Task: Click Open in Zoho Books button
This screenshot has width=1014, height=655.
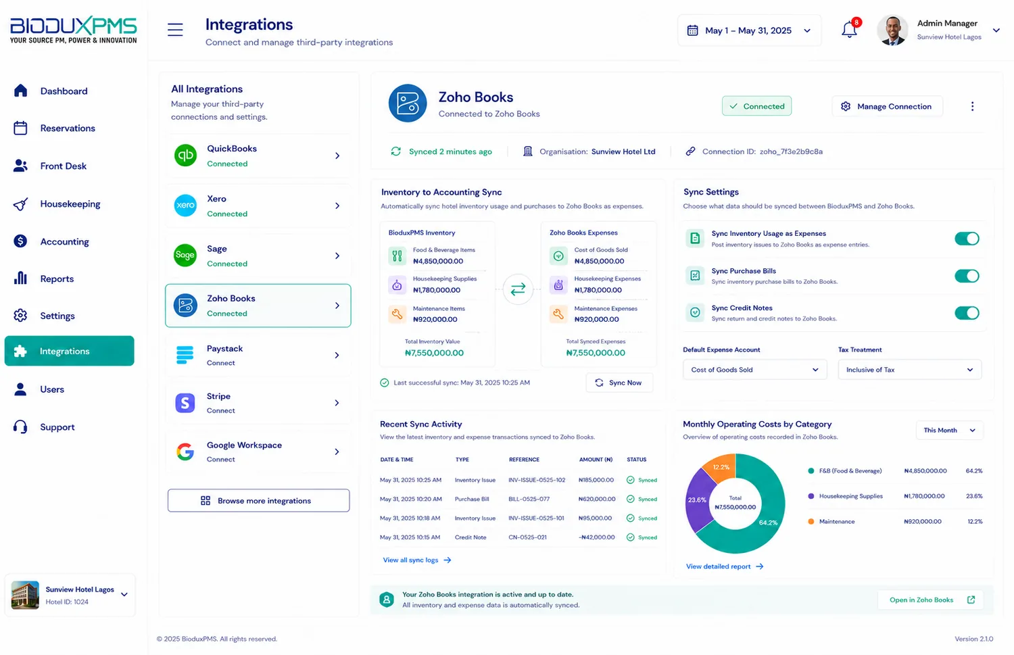Action: click(931, 600)
